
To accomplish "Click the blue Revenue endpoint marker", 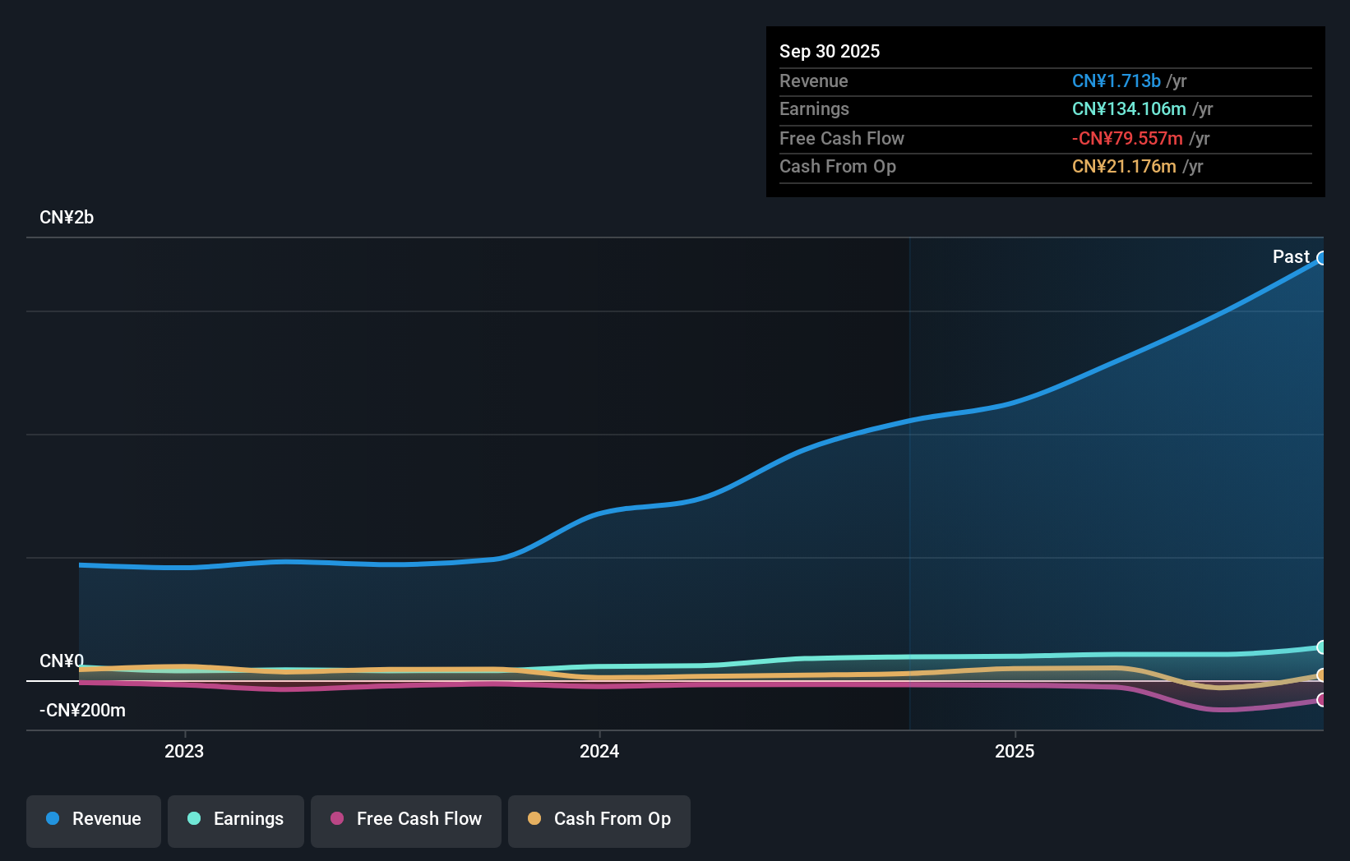I will (1321, 259).
